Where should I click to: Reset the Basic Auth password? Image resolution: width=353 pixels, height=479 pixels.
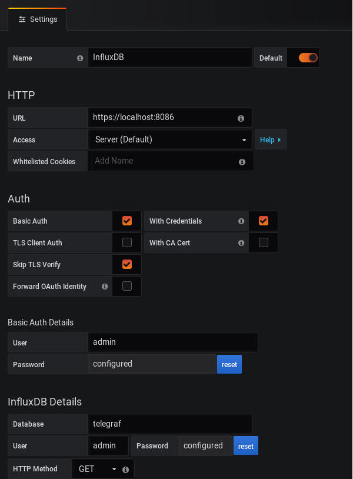pos(229,364)
